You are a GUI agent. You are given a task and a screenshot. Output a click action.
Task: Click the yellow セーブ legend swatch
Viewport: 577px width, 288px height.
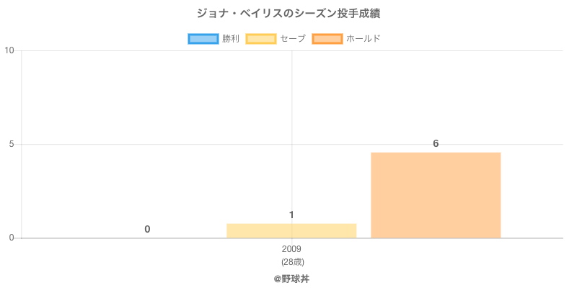coord(260,39)
